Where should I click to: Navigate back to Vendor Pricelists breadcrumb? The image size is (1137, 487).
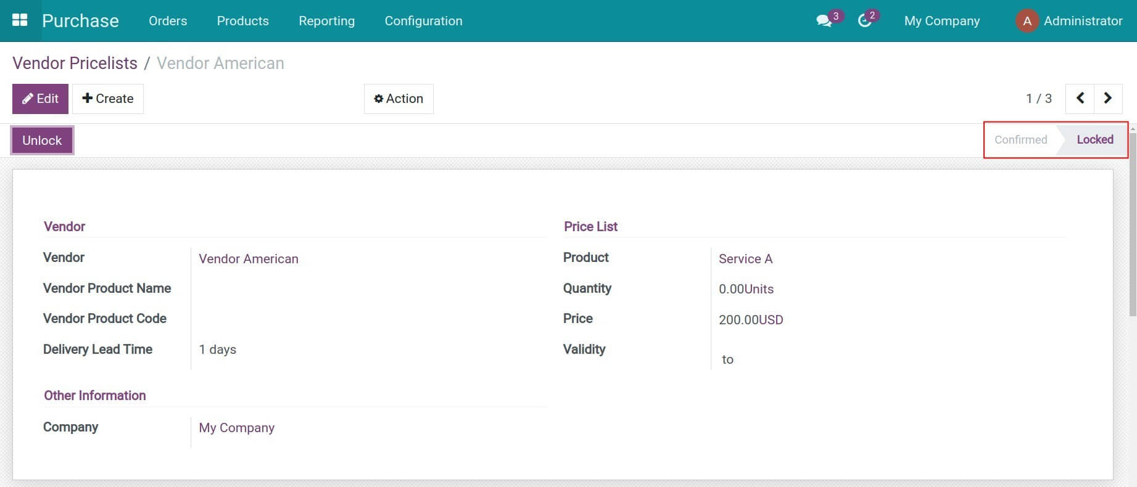tap(75, 63)
